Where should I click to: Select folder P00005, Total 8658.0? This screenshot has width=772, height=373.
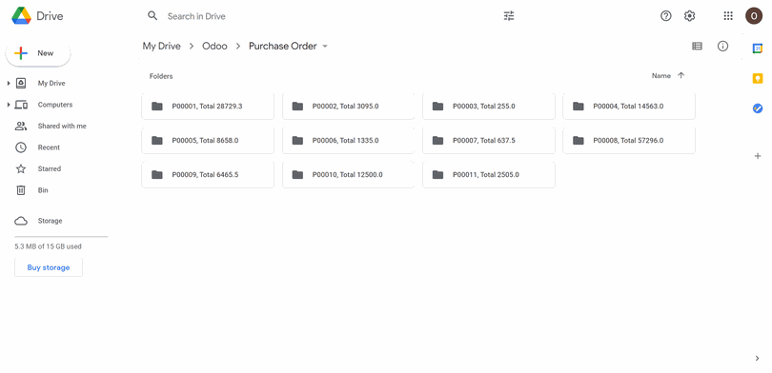coord(208,141)
